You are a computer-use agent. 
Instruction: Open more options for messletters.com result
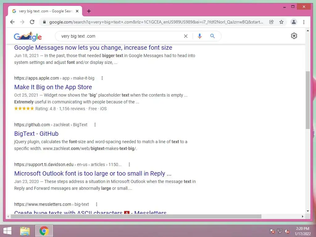[97, 204]
